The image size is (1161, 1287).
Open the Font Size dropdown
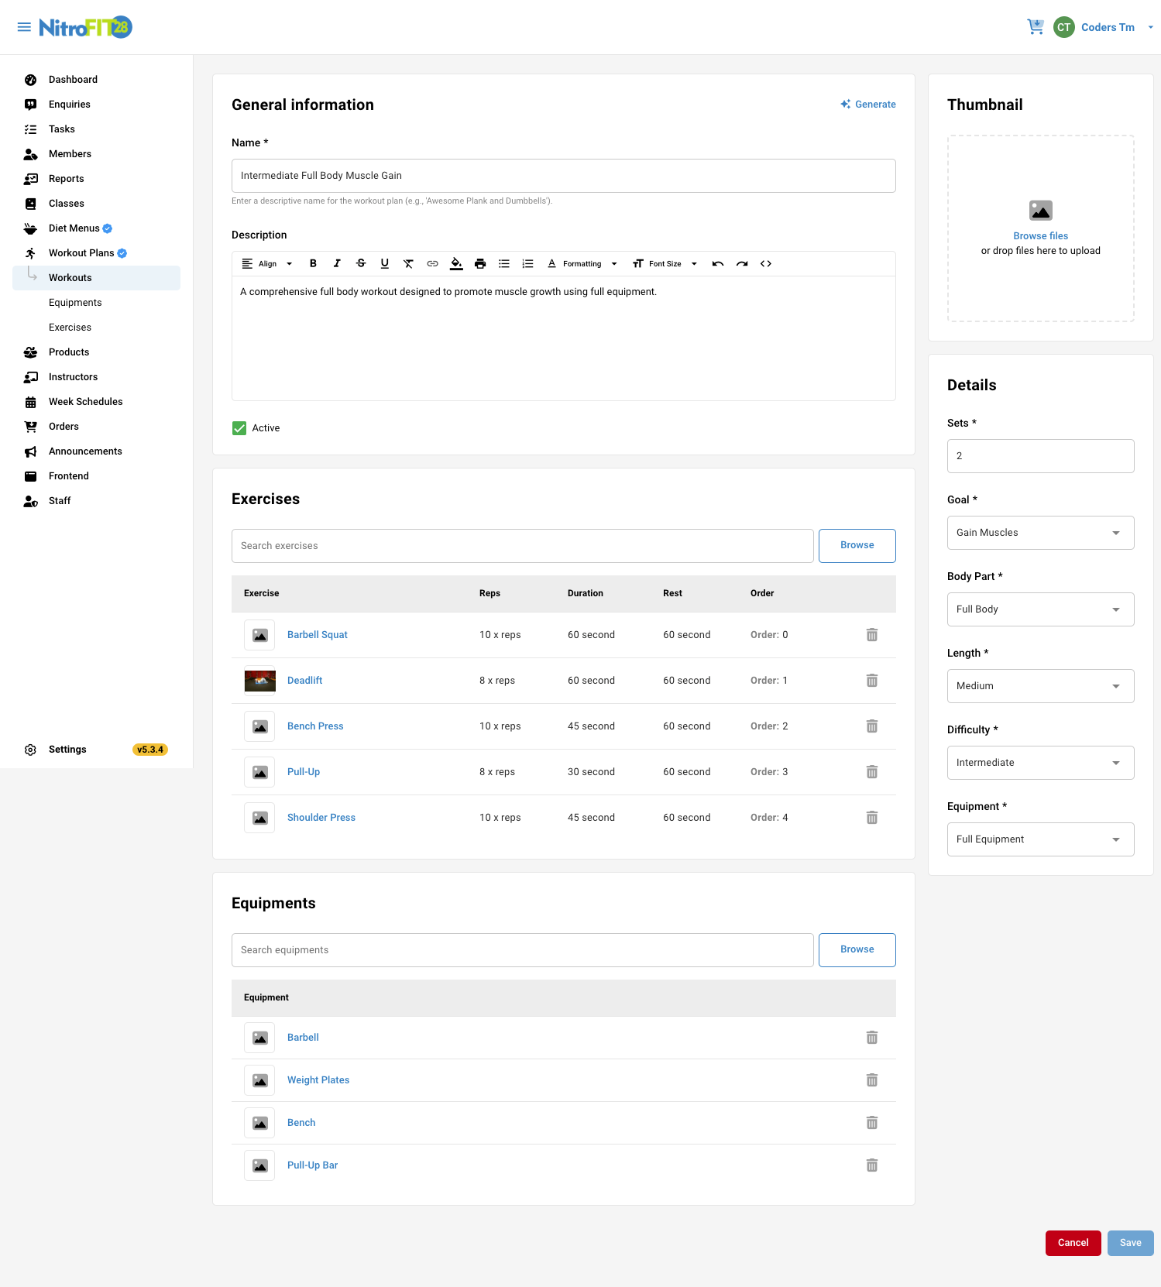coord(665,264)
